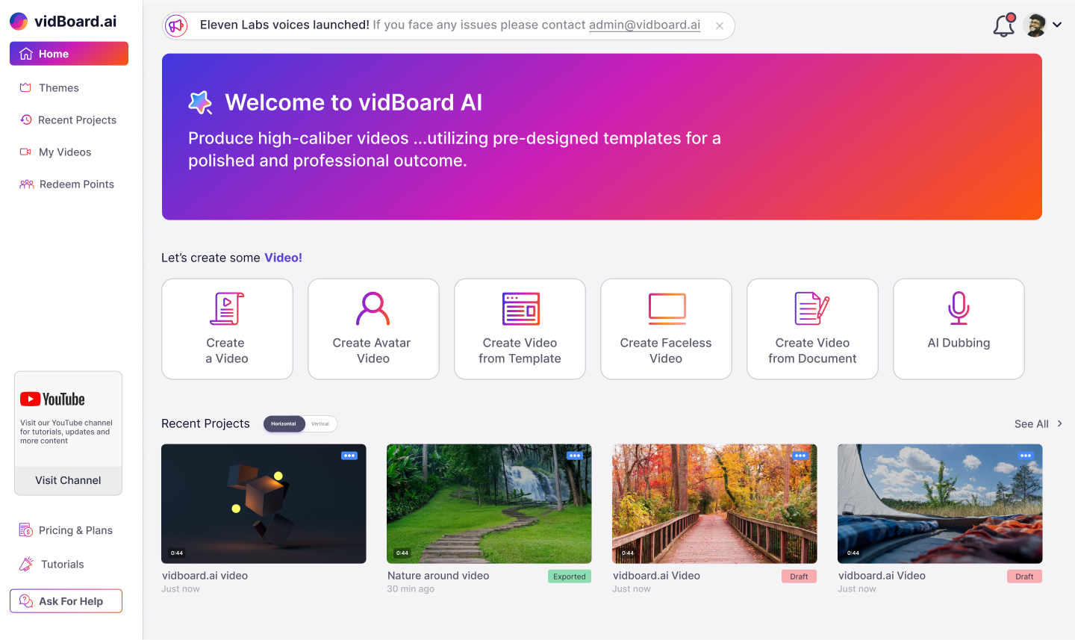Open the autumn bridge Draft video thumbnail
Screen dimensions: 1075x640
point(714,503)
